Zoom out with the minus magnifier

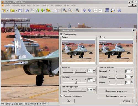pos(78,10)
